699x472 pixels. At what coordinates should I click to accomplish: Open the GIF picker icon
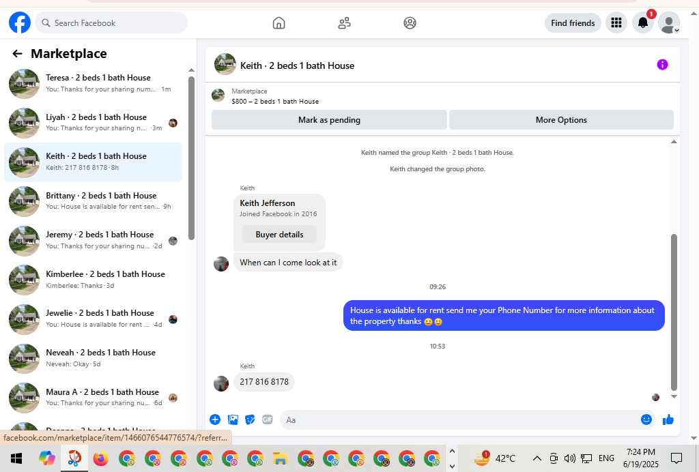coord(268,419)
